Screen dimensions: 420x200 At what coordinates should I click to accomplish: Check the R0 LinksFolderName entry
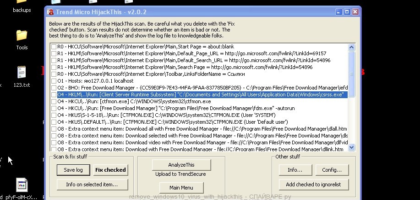coord(54,74)
